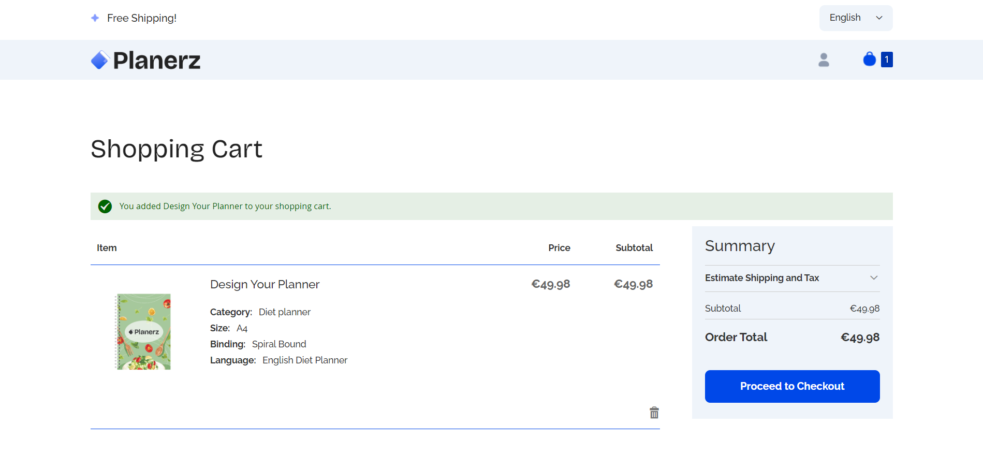Screen dimensions: 983x454
Task: Click the Free Shipping sparkle icon
Action: point(95,18)
